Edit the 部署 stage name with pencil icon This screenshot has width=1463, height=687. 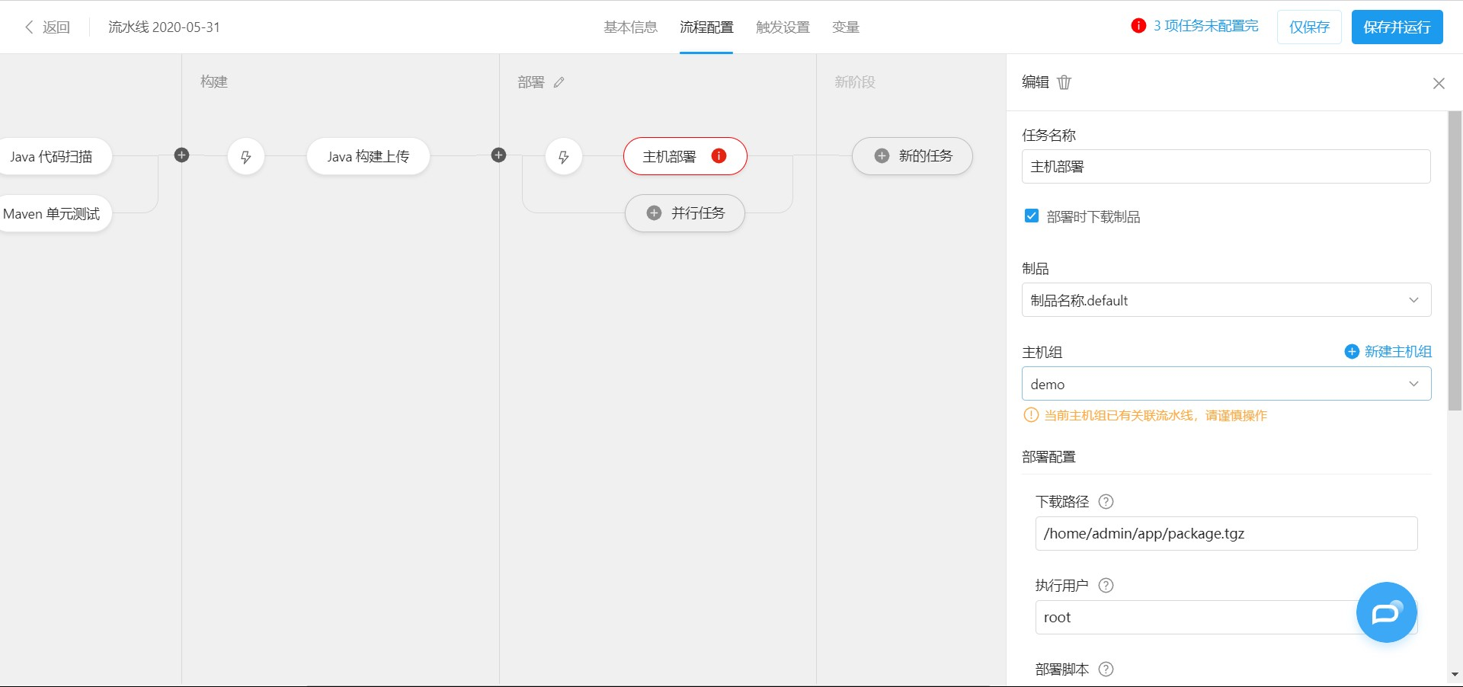coord(560,82)
